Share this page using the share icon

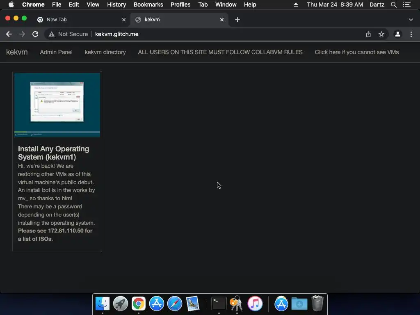[368, 34]
